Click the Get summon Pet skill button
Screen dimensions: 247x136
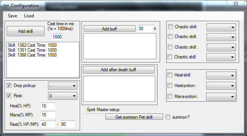click(134, 117)
